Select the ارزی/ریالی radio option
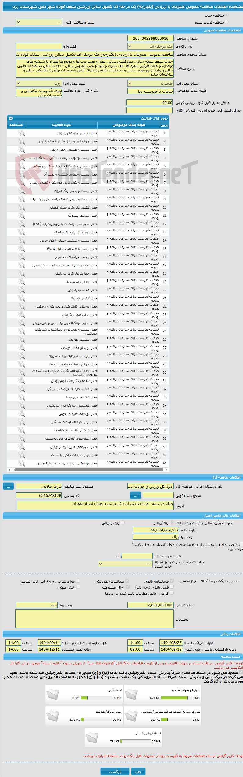Viewport: 243px width, 777px height. tap(172, 523)
